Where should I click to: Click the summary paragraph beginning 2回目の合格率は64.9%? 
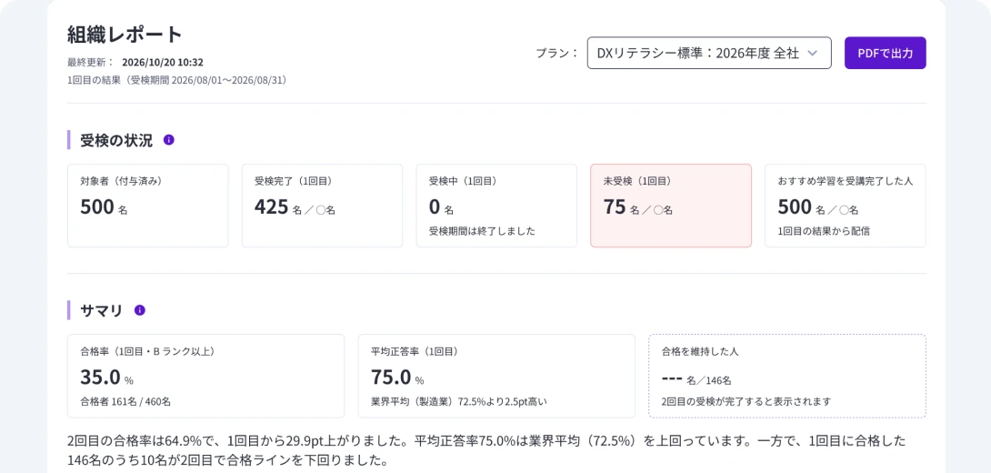coord(486,449)
